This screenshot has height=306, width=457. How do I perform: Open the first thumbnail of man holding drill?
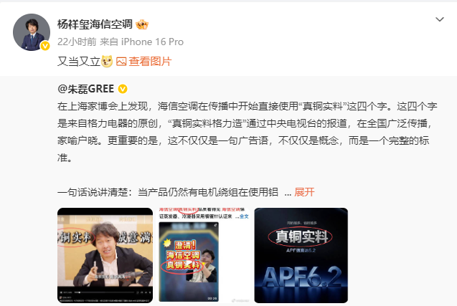click(x=105, y=255)
